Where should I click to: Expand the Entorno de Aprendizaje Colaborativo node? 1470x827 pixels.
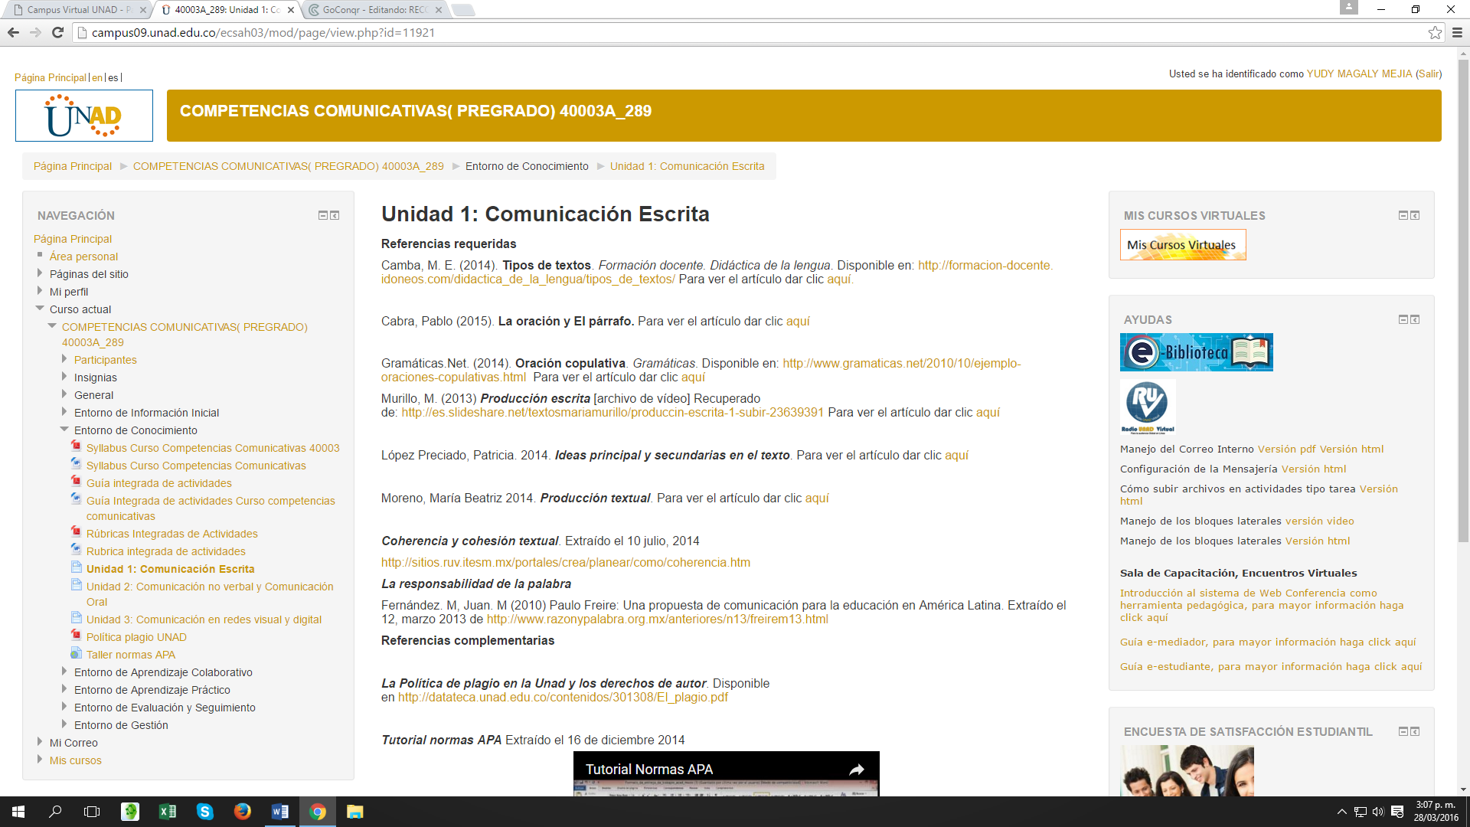pos(64,672)
